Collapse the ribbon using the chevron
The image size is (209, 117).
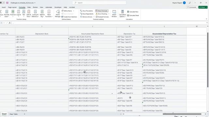pos(206,19)
